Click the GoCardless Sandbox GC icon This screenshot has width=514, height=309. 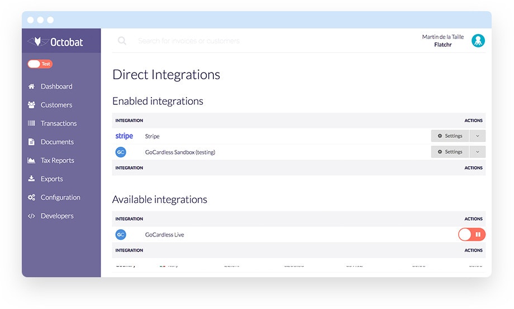pos(121,152)
